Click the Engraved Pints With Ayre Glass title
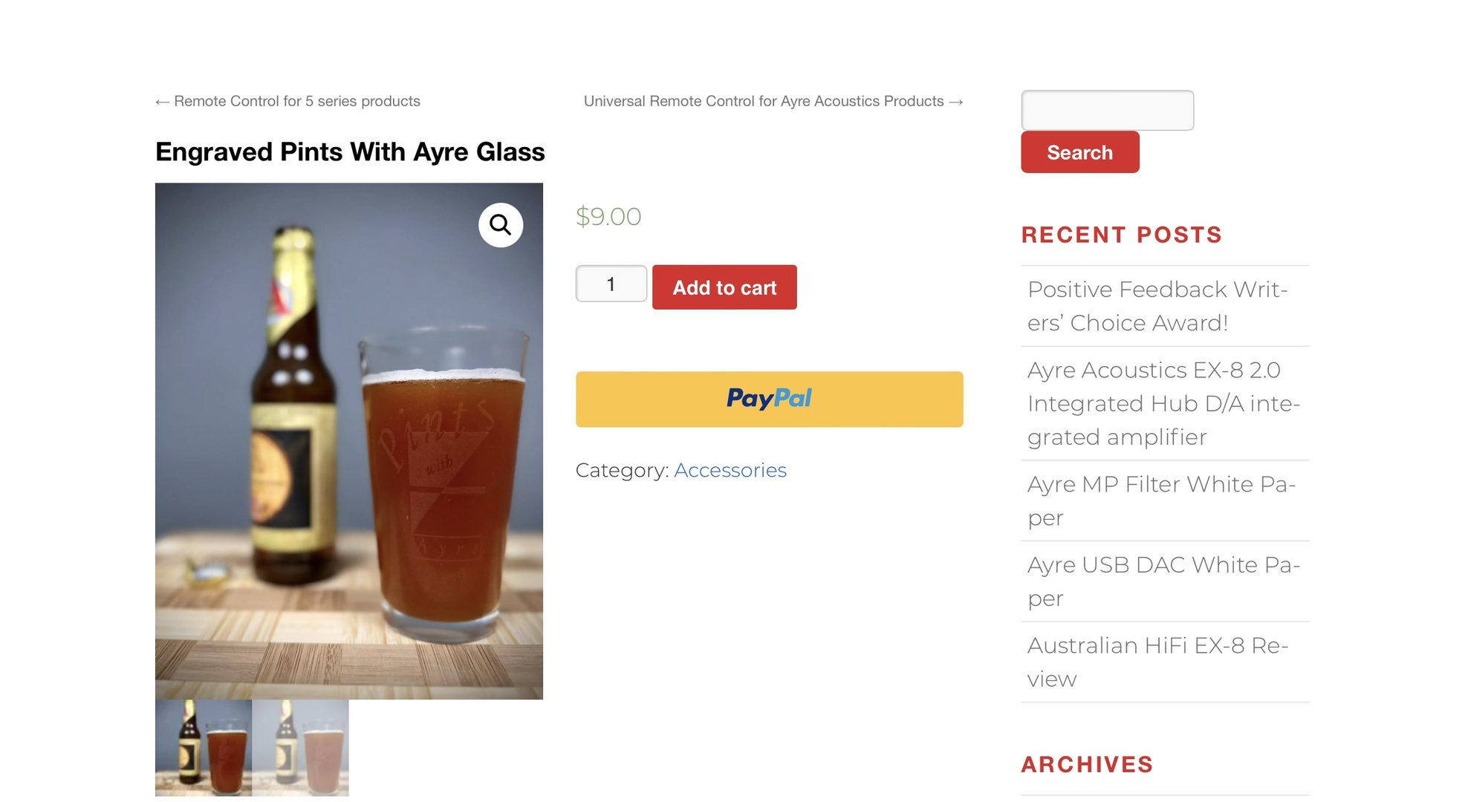 [350, 152]
